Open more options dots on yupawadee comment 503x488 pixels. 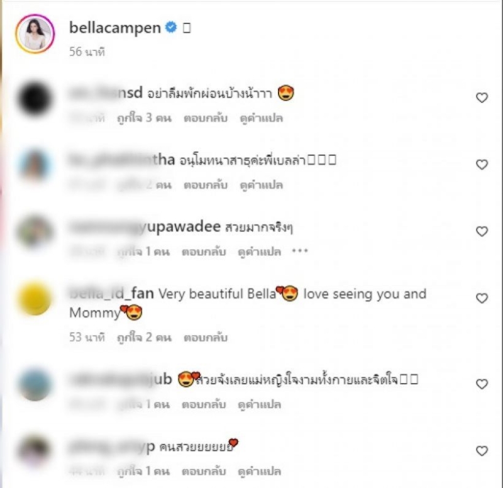pyautogui.click(x=300, y=251)
